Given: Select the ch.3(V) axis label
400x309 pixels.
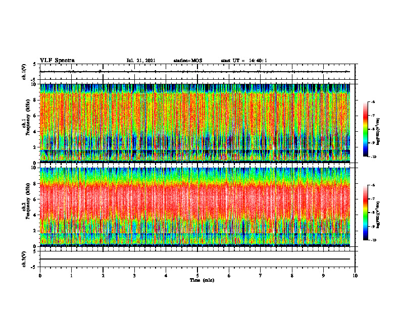Looking at the screenshot, I should pyautogui.click(x=24, y=259).
